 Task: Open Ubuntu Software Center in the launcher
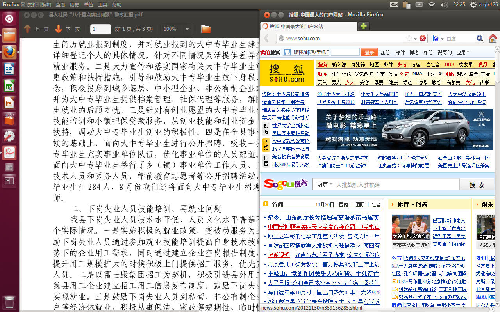click(9, 120)
